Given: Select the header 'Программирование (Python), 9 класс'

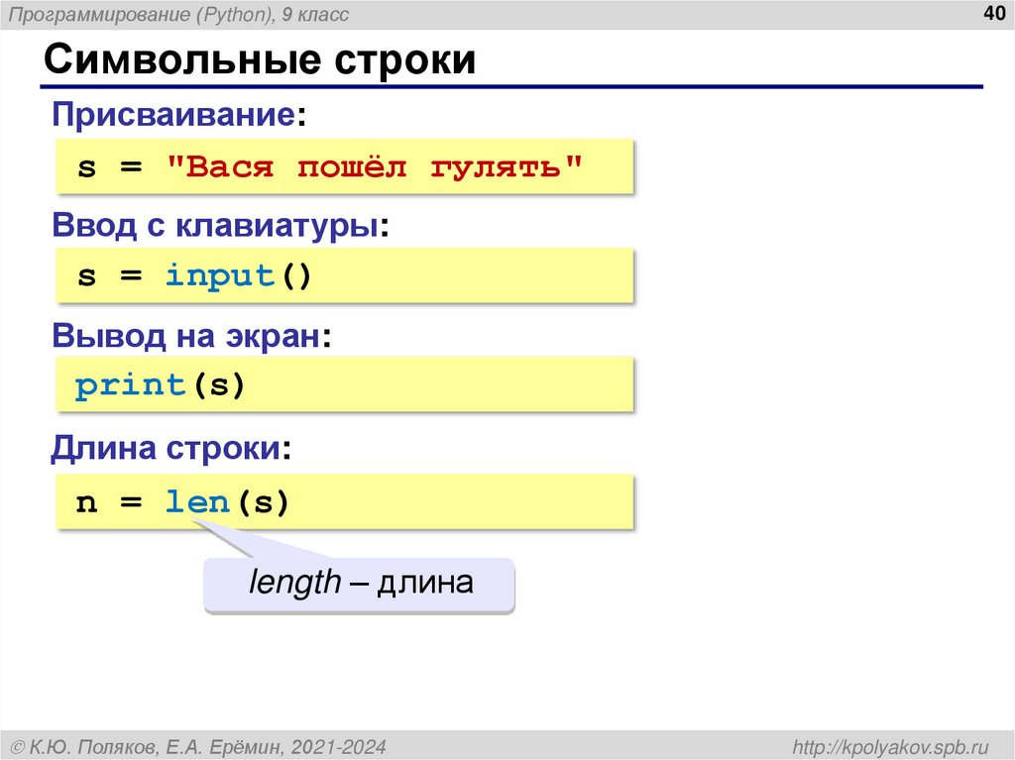Looking at the screenshot, I should coord(174,15).
